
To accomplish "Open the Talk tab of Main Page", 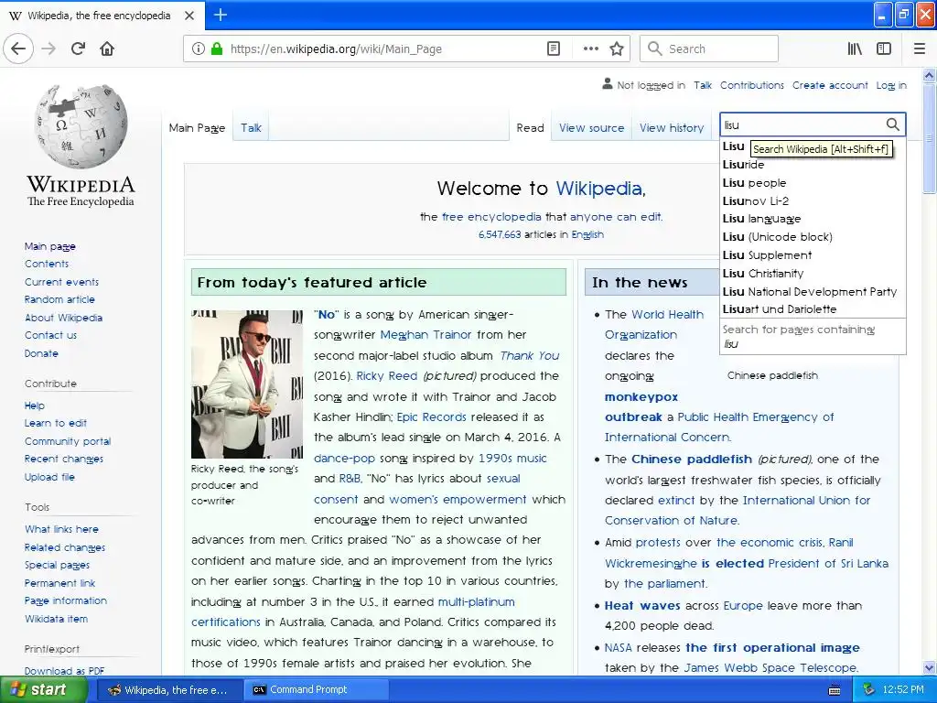I will point(251,128).
